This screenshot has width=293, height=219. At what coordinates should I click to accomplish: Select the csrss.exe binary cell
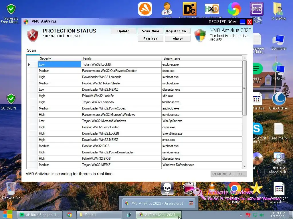(x=202, y=127)
